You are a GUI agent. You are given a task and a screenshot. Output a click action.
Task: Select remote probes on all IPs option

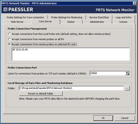tap(9, 39)
